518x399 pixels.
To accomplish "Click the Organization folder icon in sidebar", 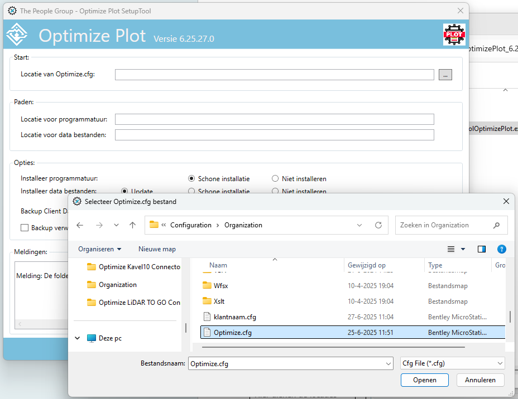I will coord(92,285).
